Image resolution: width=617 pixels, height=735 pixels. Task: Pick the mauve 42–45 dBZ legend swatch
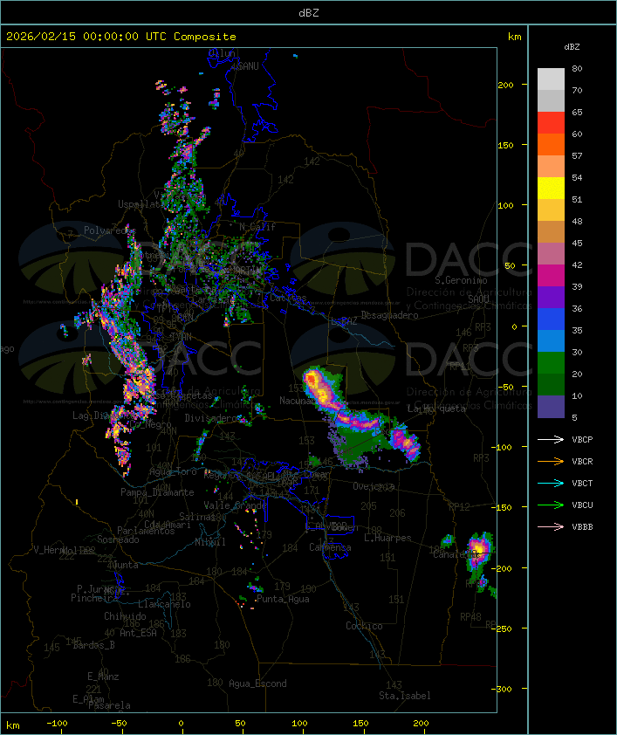[551, 254]
